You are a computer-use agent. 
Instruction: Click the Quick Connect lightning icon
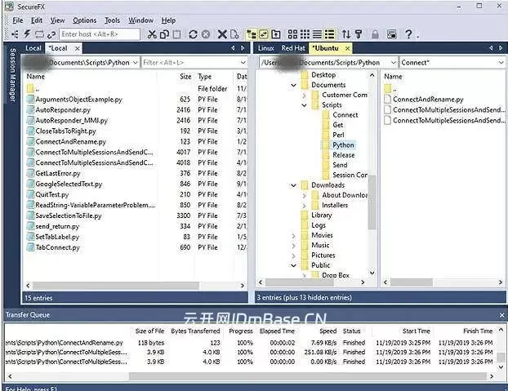click(x=27, y=34)
